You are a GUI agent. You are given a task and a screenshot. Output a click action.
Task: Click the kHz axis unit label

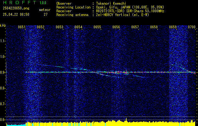click(3, 26)
